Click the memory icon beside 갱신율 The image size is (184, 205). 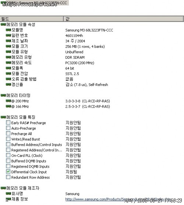[8, 84]
